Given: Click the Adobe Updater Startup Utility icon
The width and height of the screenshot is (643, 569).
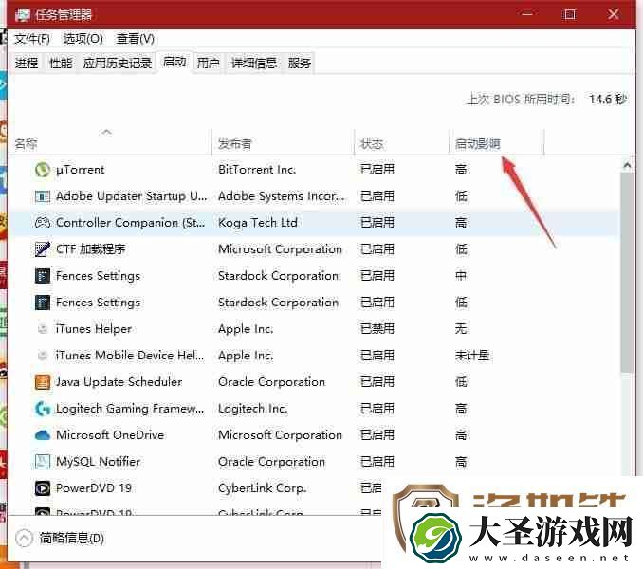Looking at the screenshot, I should click(x=43, y=196).
